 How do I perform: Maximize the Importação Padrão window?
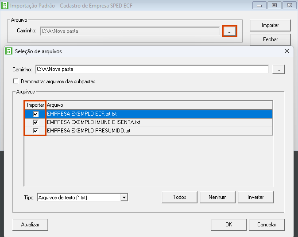point(274,5)
